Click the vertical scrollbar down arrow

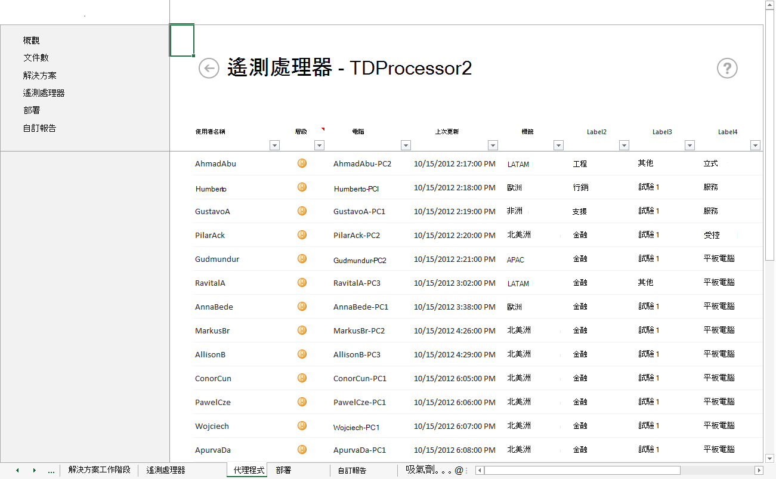click(769, 458)
